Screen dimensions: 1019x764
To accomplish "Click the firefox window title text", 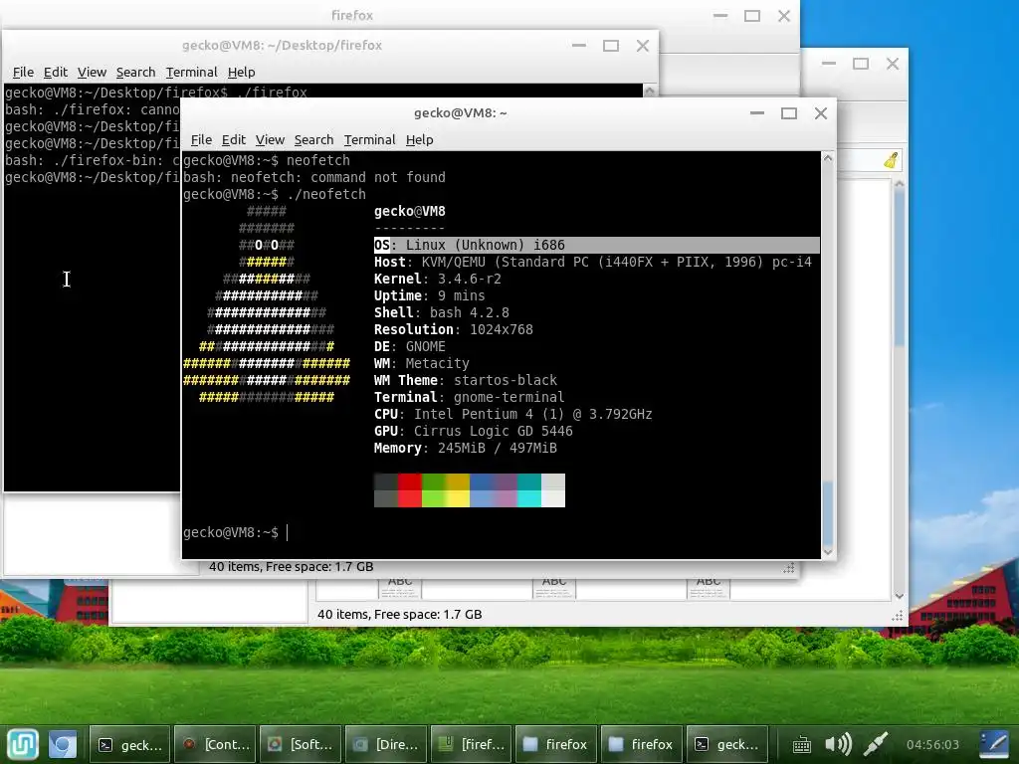I will 352,15.
